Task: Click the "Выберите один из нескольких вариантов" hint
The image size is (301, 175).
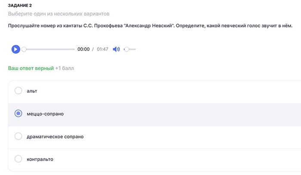Action: click(58, 14)
